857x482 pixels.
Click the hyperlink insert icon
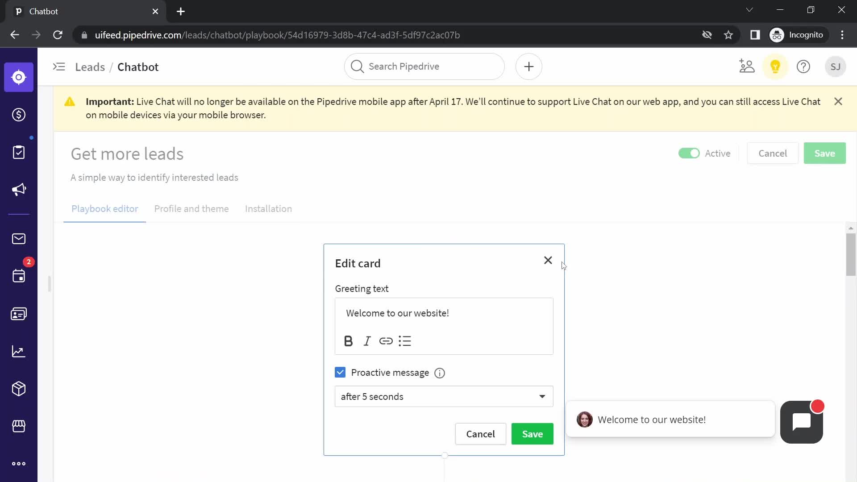386,341
